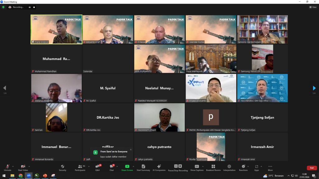Open Breakout Rooms

213,168
